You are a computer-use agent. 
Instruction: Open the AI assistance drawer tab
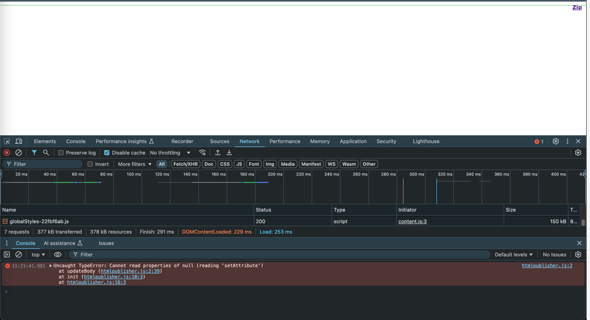tap(63, 243)
